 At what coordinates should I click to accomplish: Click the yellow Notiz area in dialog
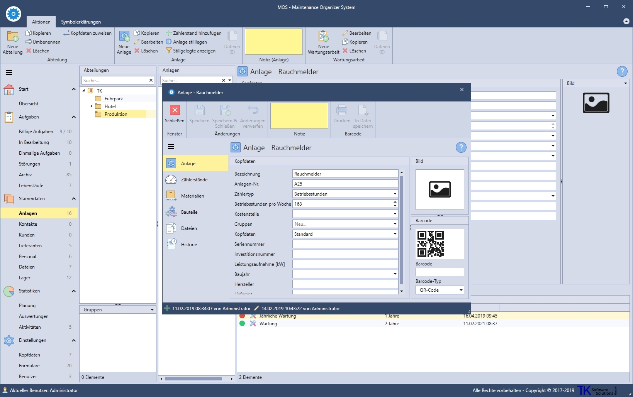(x=299, y=116)
